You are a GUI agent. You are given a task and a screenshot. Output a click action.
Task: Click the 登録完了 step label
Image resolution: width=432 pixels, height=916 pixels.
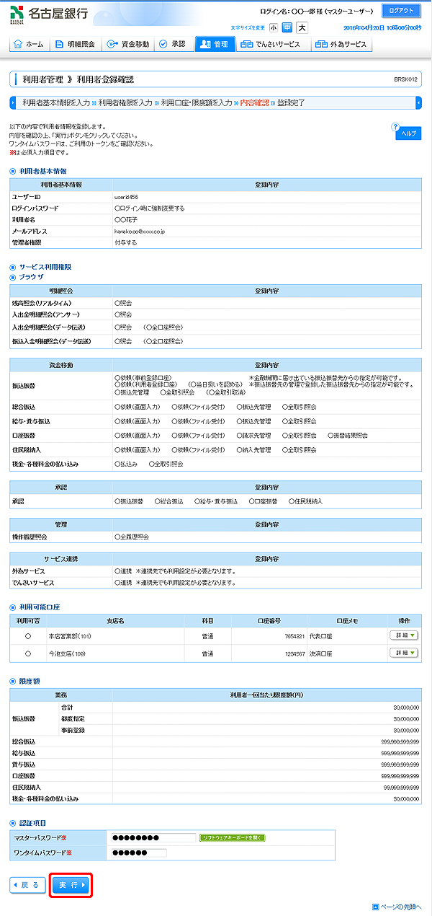pyautogui.click(x=291, y=102)
